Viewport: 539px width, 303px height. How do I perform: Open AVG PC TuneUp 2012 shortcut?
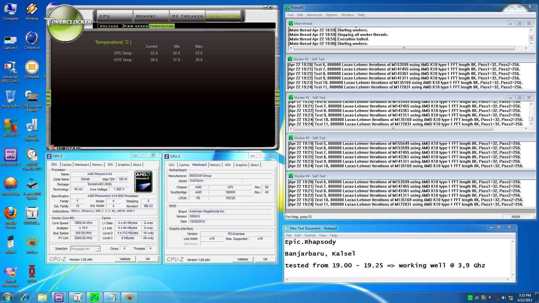point(32,159)
